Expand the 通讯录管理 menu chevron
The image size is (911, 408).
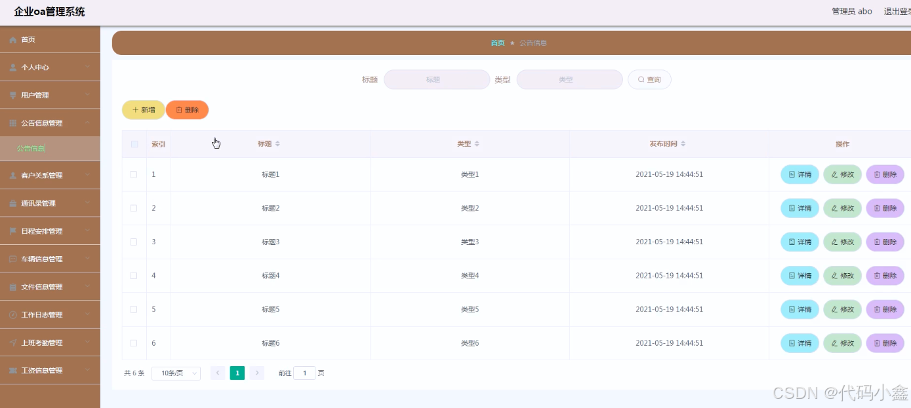click(87, 203)
